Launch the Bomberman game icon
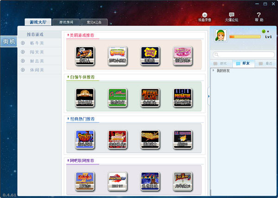Image resolution: width=278 pixels, height=198 pixels. click(85, 56)
